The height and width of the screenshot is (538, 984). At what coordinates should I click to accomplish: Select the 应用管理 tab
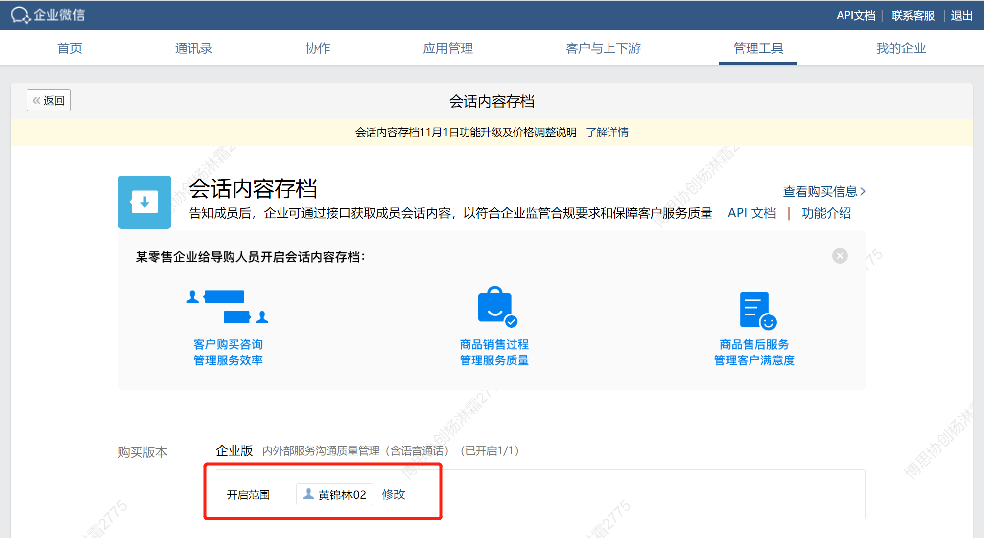448,48
